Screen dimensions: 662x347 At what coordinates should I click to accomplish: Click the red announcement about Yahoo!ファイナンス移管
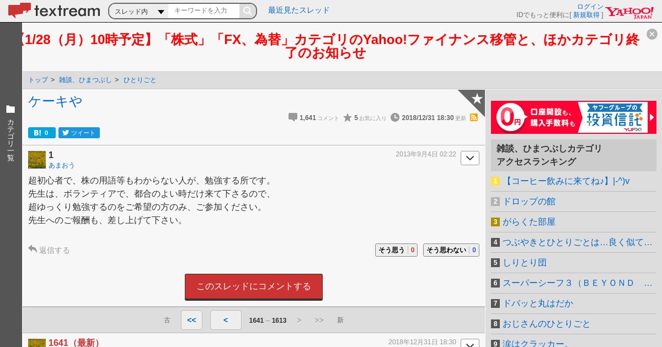coord(330,46)
